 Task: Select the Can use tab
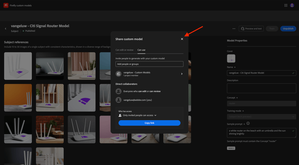point(141,50)
